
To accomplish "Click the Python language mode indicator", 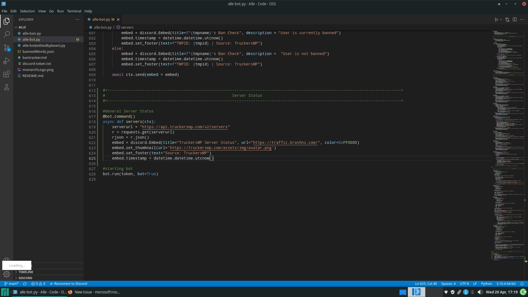I will 486,284.
